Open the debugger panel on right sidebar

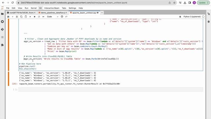(x=209, y=21)
